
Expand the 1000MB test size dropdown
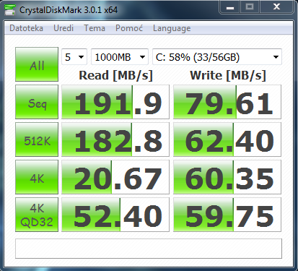pyautogui.click(x=120, y=57)
